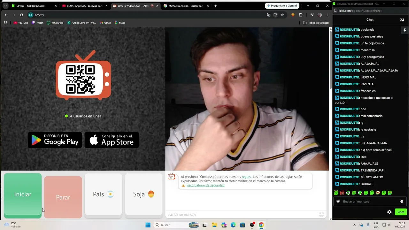Open the reglas link in the notice
This screenshot has height=230, width=409.
[x=246, y=177]
